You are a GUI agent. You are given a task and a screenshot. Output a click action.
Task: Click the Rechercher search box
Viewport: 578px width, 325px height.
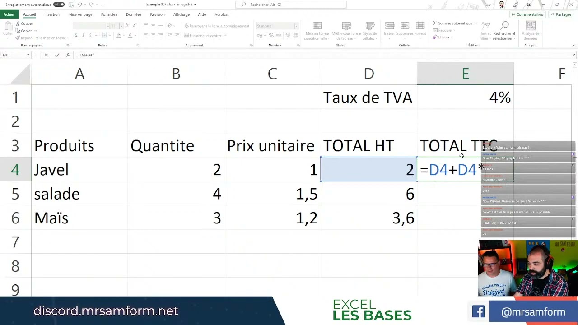click(x=291, y=5)
